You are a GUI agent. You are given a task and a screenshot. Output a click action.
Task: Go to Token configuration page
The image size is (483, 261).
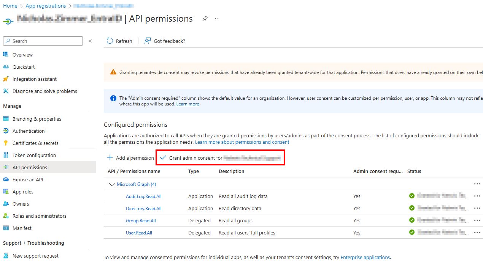tap(34, 155)
